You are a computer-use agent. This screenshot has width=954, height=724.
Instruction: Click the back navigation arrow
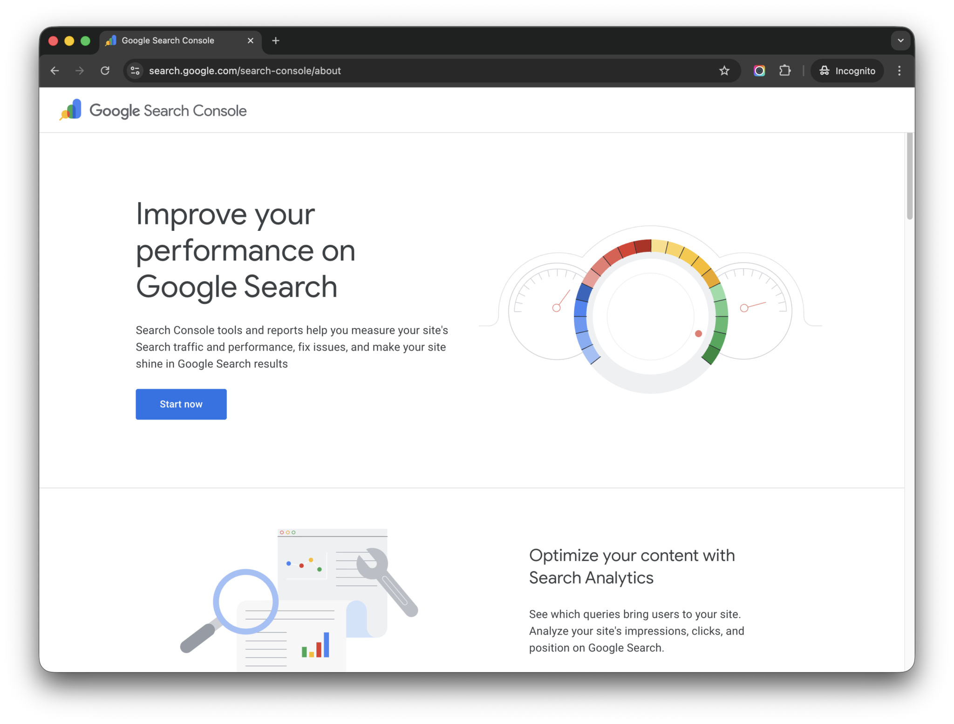pyautogui.click(x=55, y=70)
